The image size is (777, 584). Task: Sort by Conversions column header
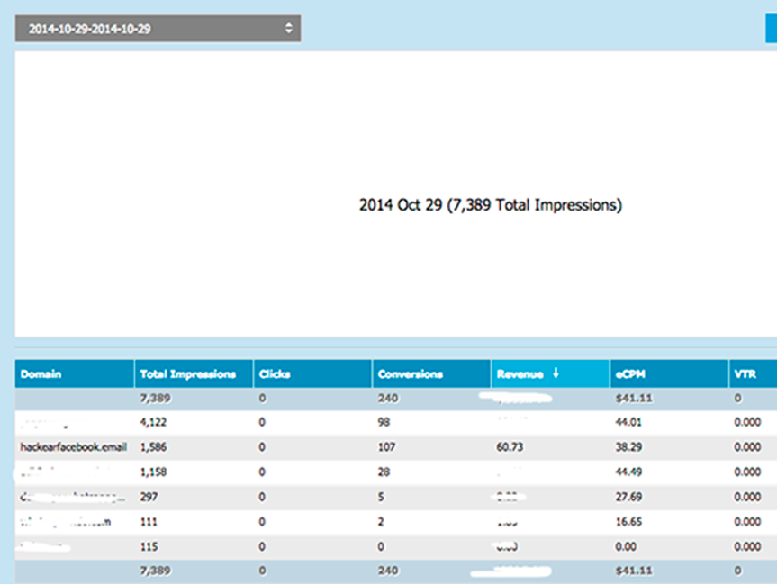(431, 374)
